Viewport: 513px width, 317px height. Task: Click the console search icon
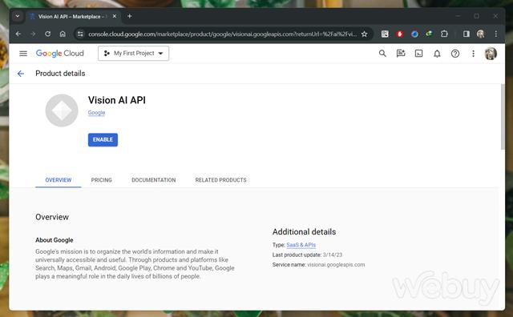click(x=382, y=54)
